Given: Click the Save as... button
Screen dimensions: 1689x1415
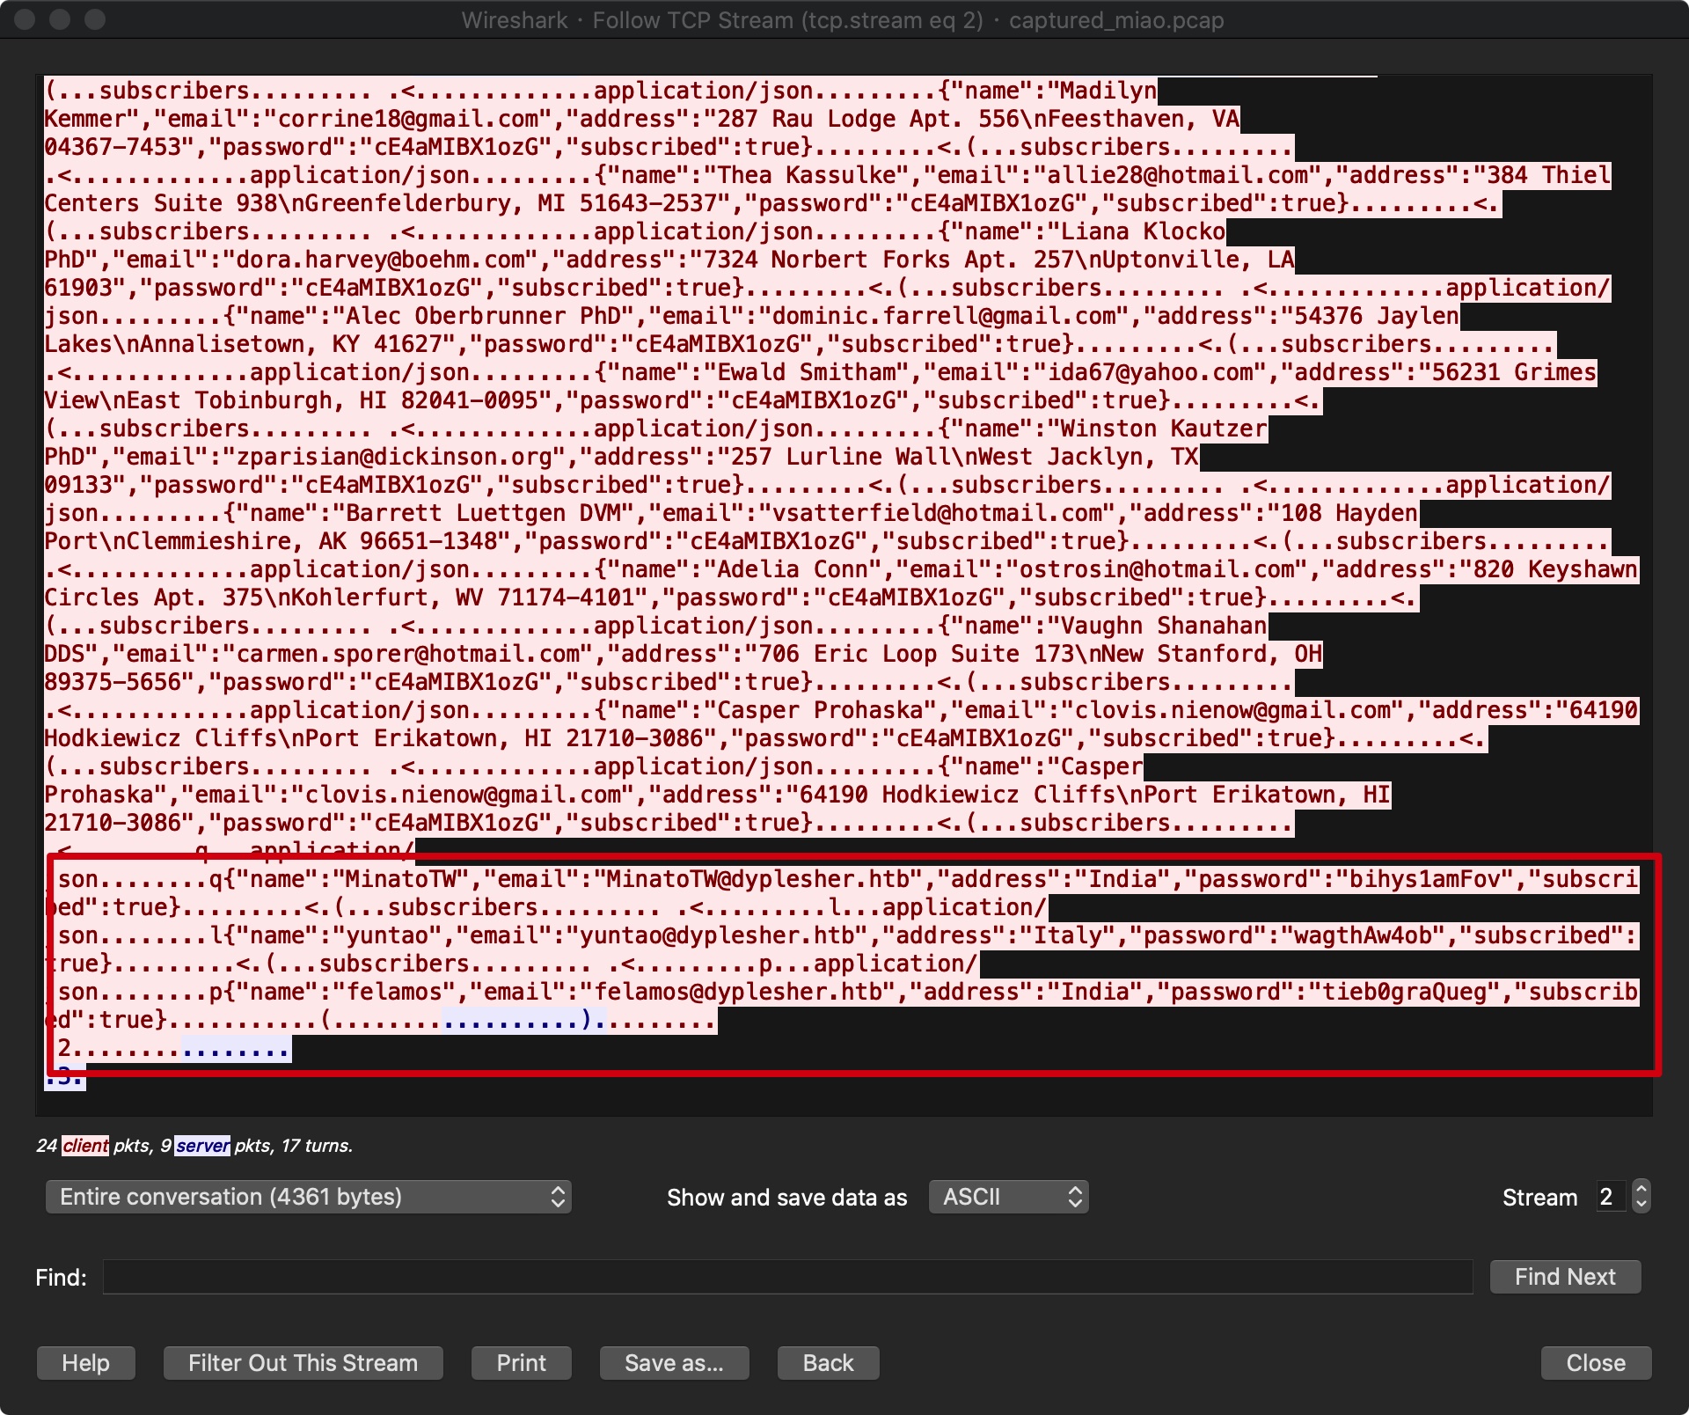Looking at the screenshot, I should tap(674, 1363).
